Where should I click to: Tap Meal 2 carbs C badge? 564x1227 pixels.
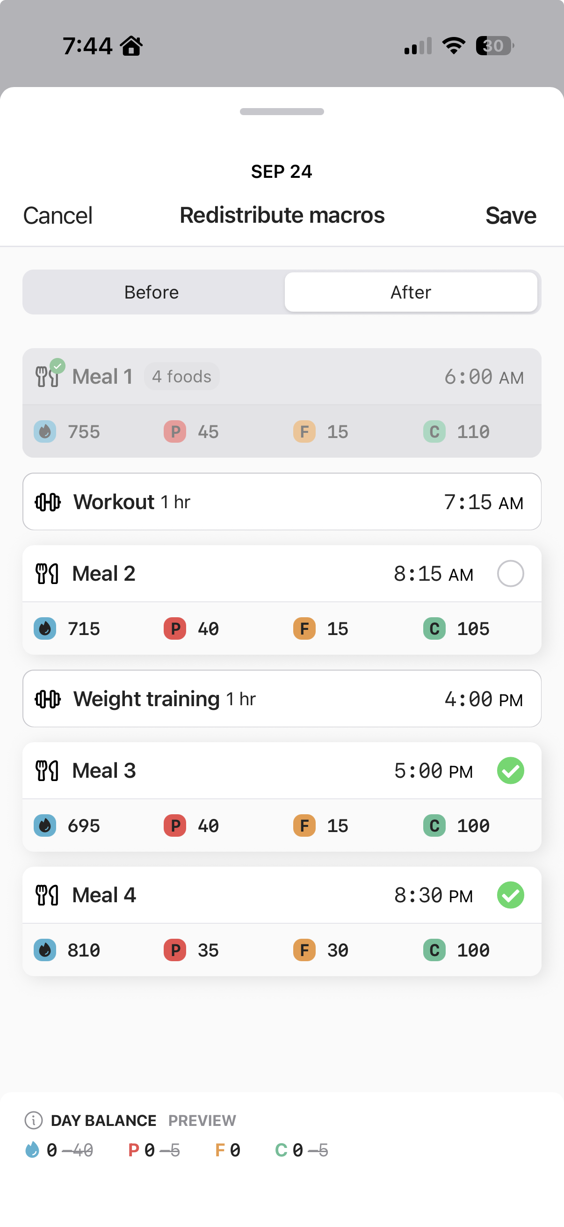pos(434,629)
